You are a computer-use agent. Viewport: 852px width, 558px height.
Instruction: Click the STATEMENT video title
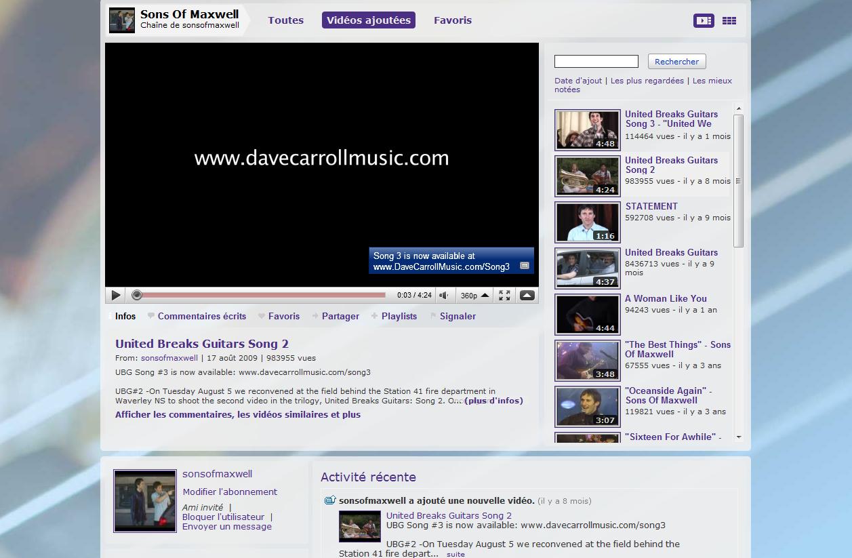(651, 206)
